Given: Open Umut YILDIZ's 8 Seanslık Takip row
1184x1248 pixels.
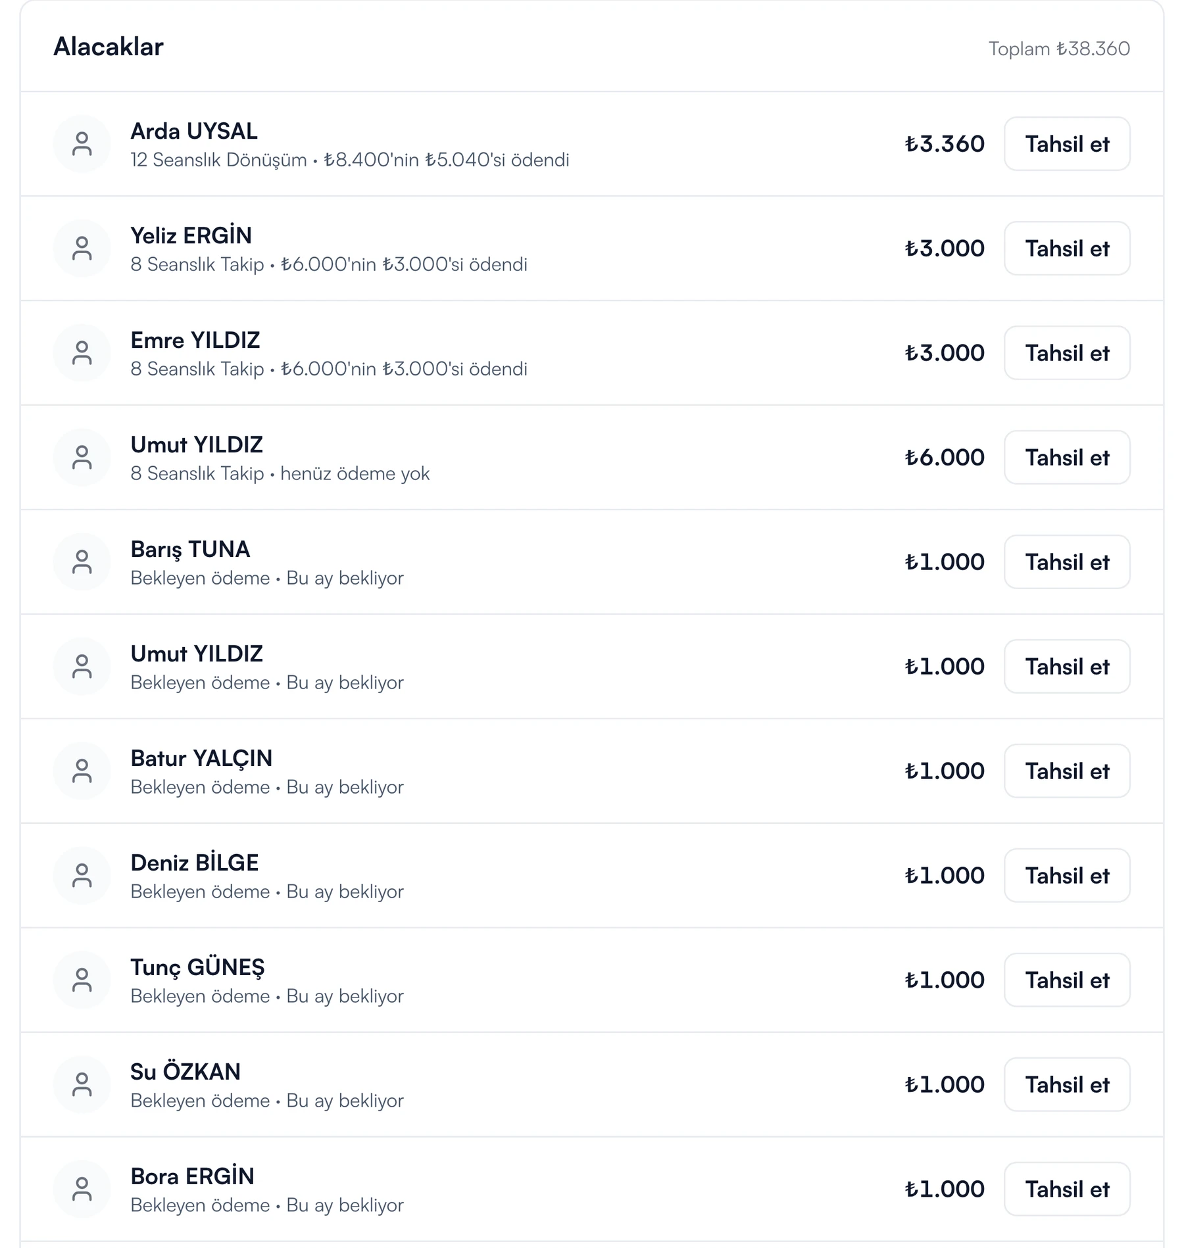Looking at the screenshot, I should click(592, 458).
